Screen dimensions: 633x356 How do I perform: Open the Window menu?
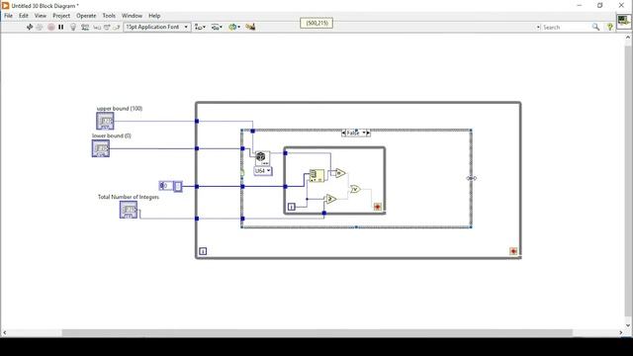coord(132,16)
